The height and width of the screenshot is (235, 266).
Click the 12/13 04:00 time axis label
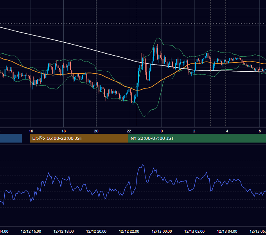point(227,231)
